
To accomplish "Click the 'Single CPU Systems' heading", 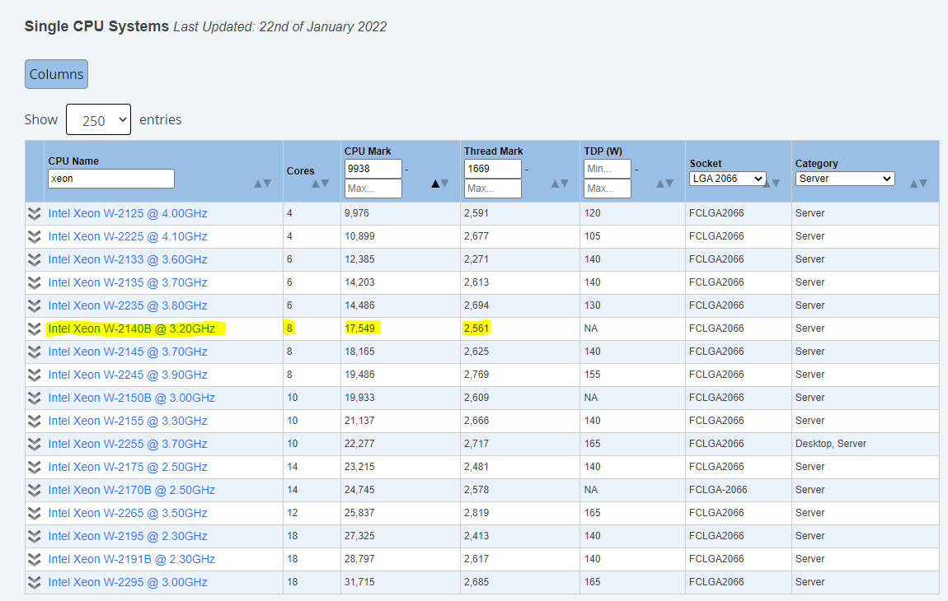I will point(96,26).
